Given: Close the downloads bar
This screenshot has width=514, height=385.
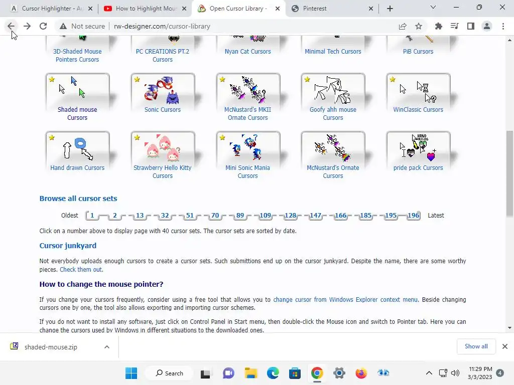Looking at the screenshot, I should [505, 346].
